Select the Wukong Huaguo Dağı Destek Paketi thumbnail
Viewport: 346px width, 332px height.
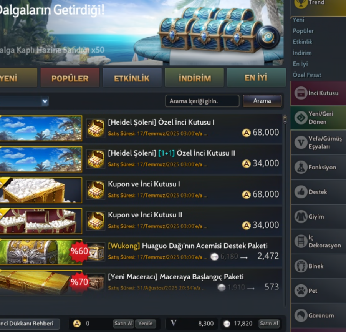[x=41, y=252]
